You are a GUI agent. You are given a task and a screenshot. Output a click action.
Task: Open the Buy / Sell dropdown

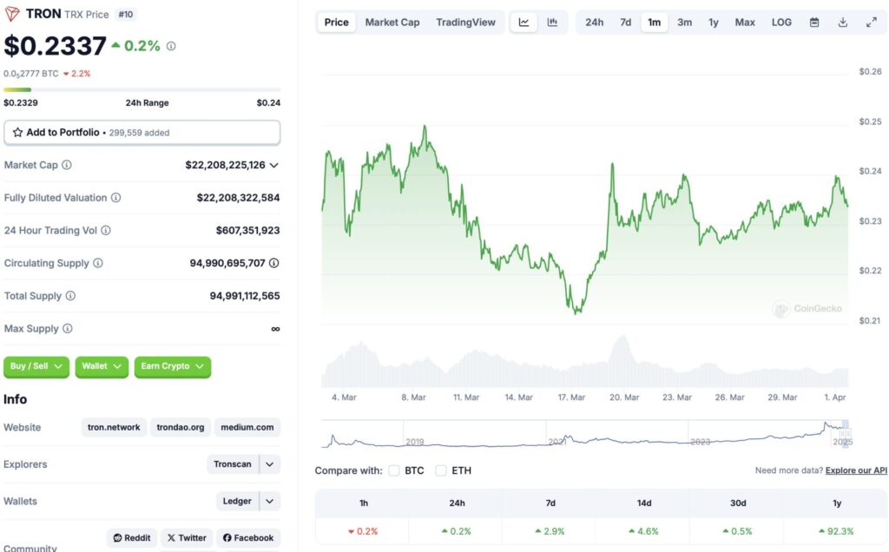pos(36,367)
